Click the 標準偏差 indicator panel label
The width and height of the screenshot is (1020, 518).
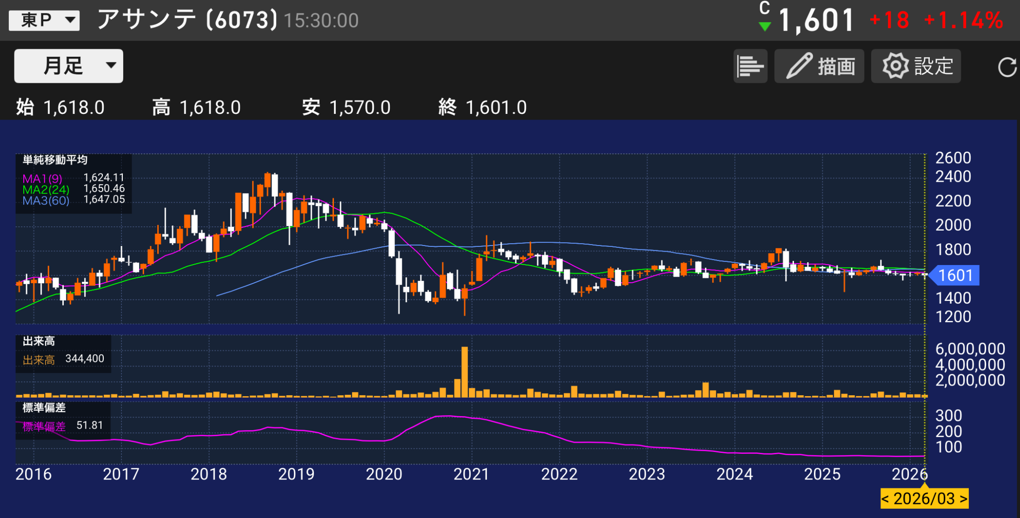pos(44,408)
